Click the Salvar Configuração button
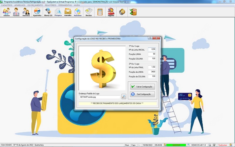The image size is (235, 147). pyautogui.click(x=142, y=87)
